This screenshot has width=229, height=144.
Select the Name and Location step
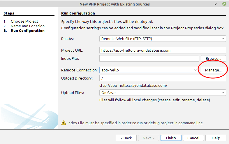28,26
